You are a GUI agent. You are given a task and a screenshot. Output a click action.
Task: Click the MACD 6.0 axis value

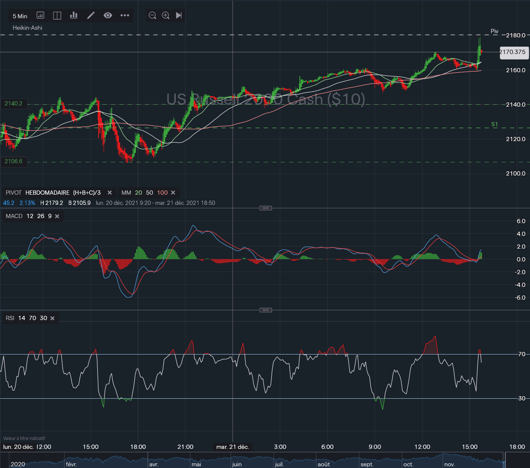point(521,221)
